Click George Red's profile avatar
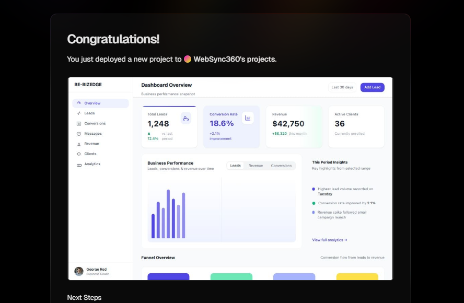464x303 pixels. click(x=79, y=271)
